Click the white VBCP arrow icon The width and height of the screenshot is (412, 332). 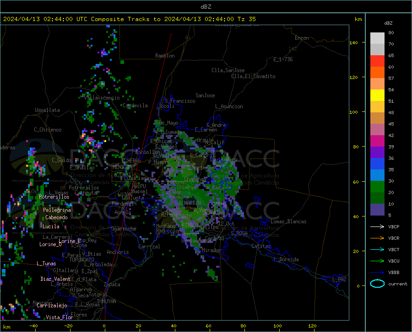377,227
